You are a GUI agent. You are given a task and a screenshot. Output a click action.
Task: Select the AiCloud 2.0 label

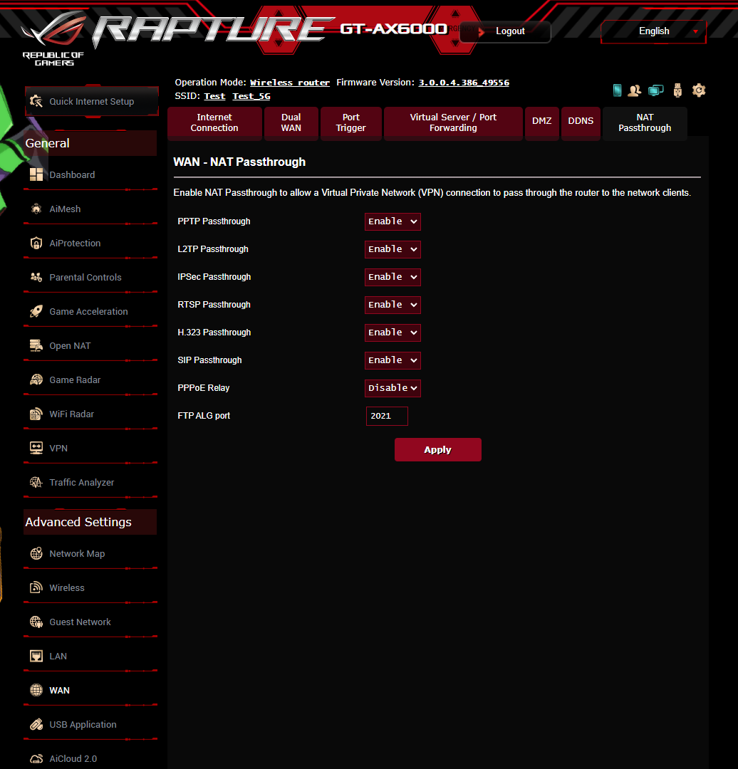[73, 759]
